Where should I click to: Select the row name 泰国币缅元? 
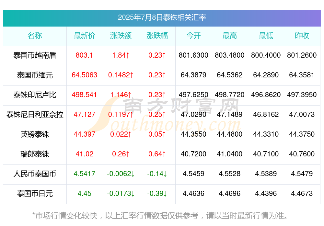tap(35, 75)
